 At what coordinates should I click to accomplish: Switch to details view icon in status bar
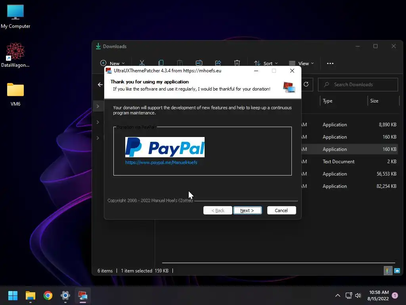388,271
